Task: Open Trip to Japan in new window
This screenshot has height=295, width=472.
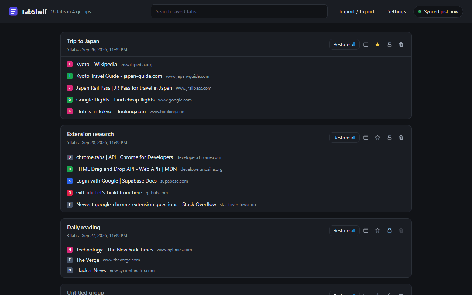Action: tap(366, 45)
